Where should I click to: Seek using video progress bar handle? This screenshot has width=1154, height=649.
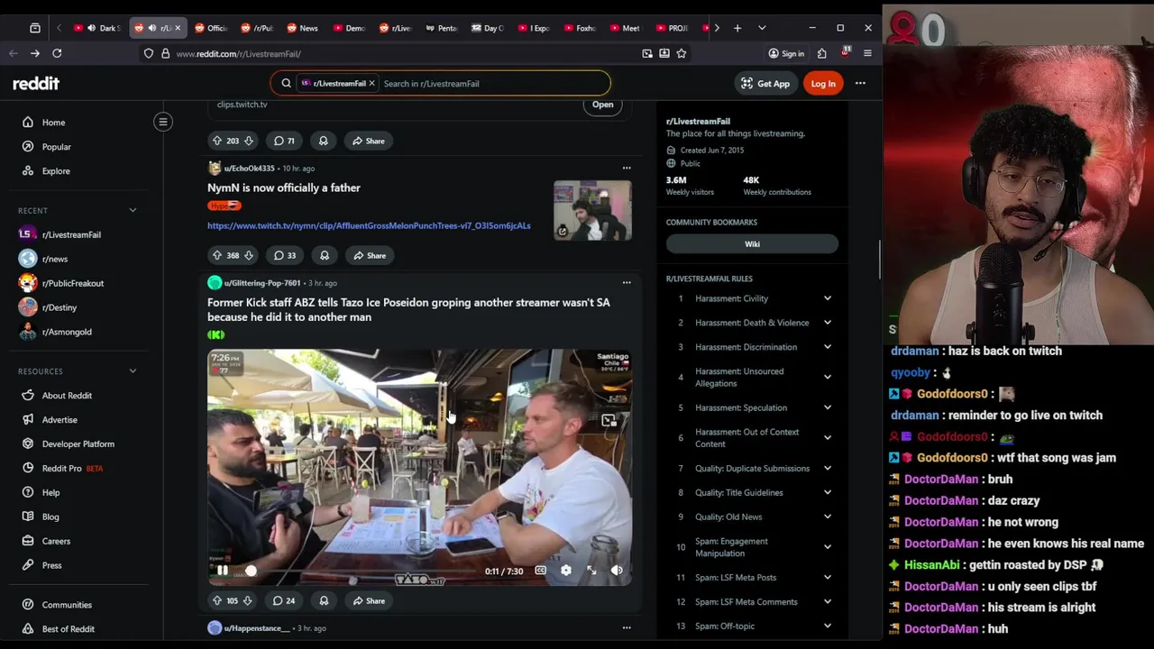(x=252, y=571)
